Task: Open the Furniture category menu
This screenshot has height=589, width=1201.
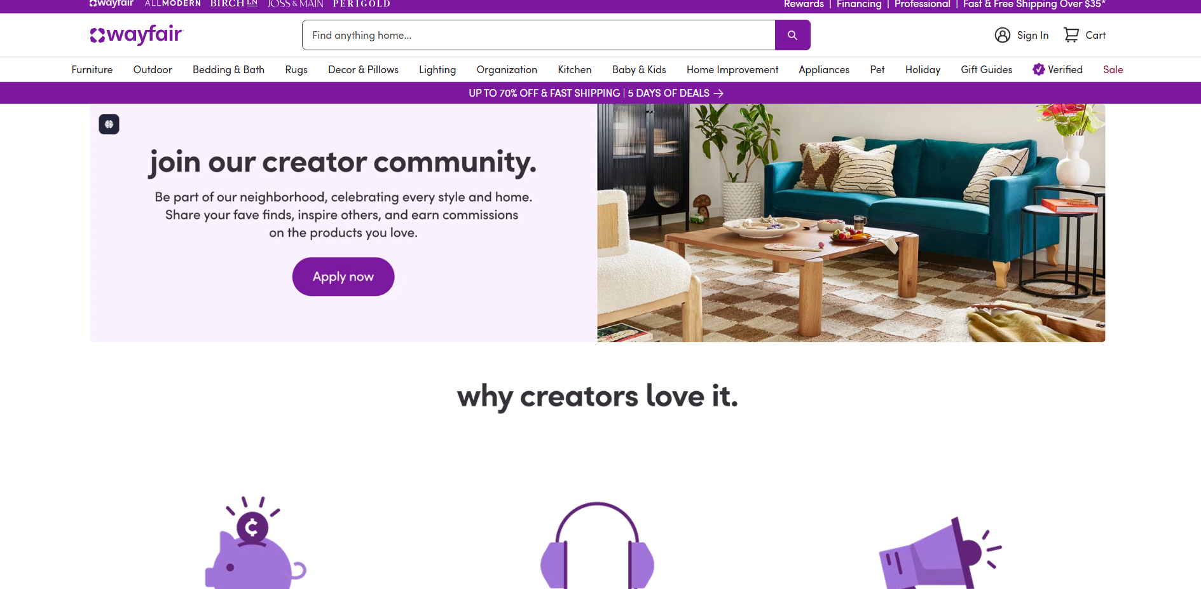Action: point(92,69)
